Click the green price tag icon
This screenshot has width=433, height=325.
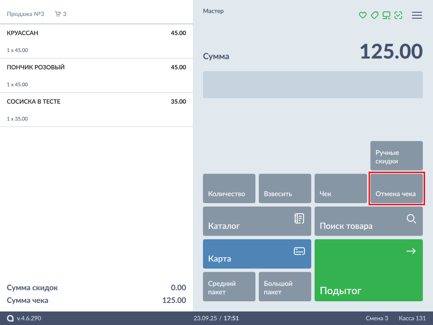pyautogui.click(x=374, y=15)
